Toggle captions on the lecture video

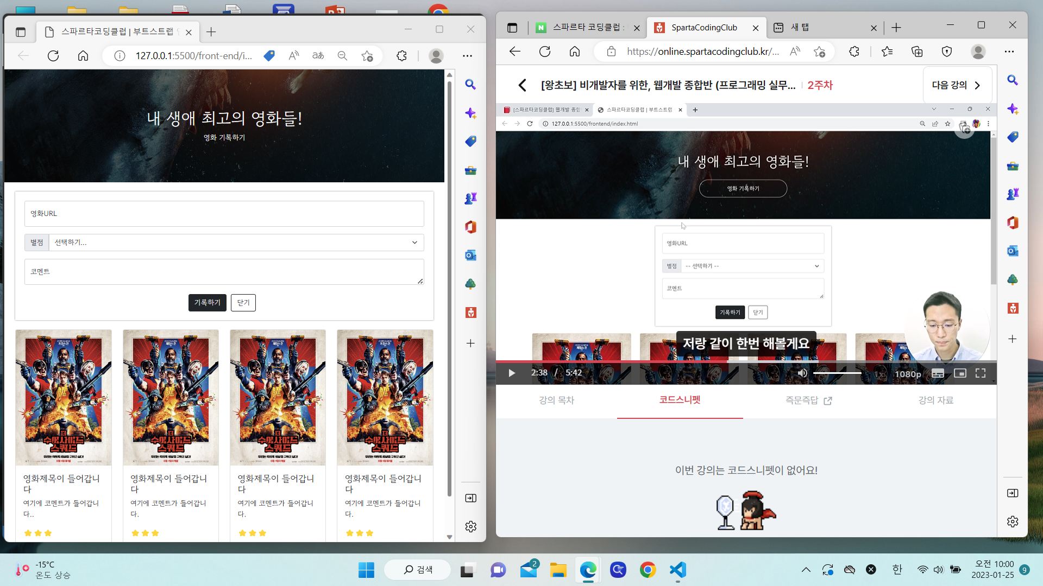[938, 373]
